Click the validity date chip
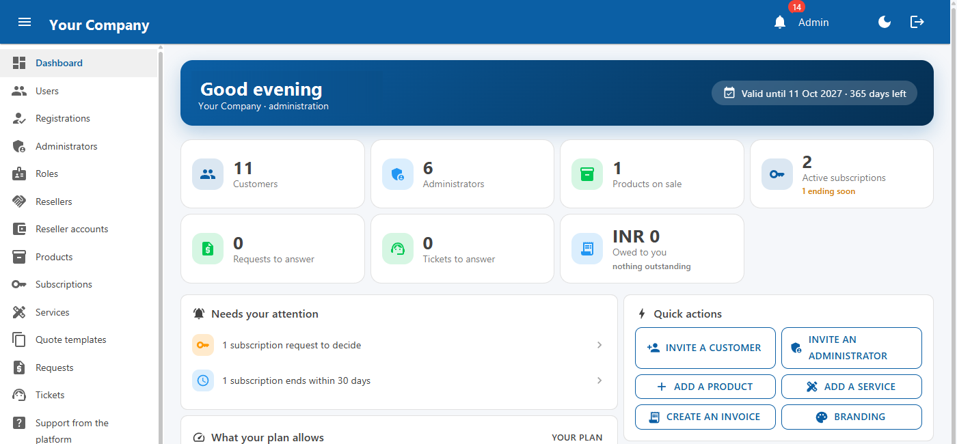 (814, 94)
